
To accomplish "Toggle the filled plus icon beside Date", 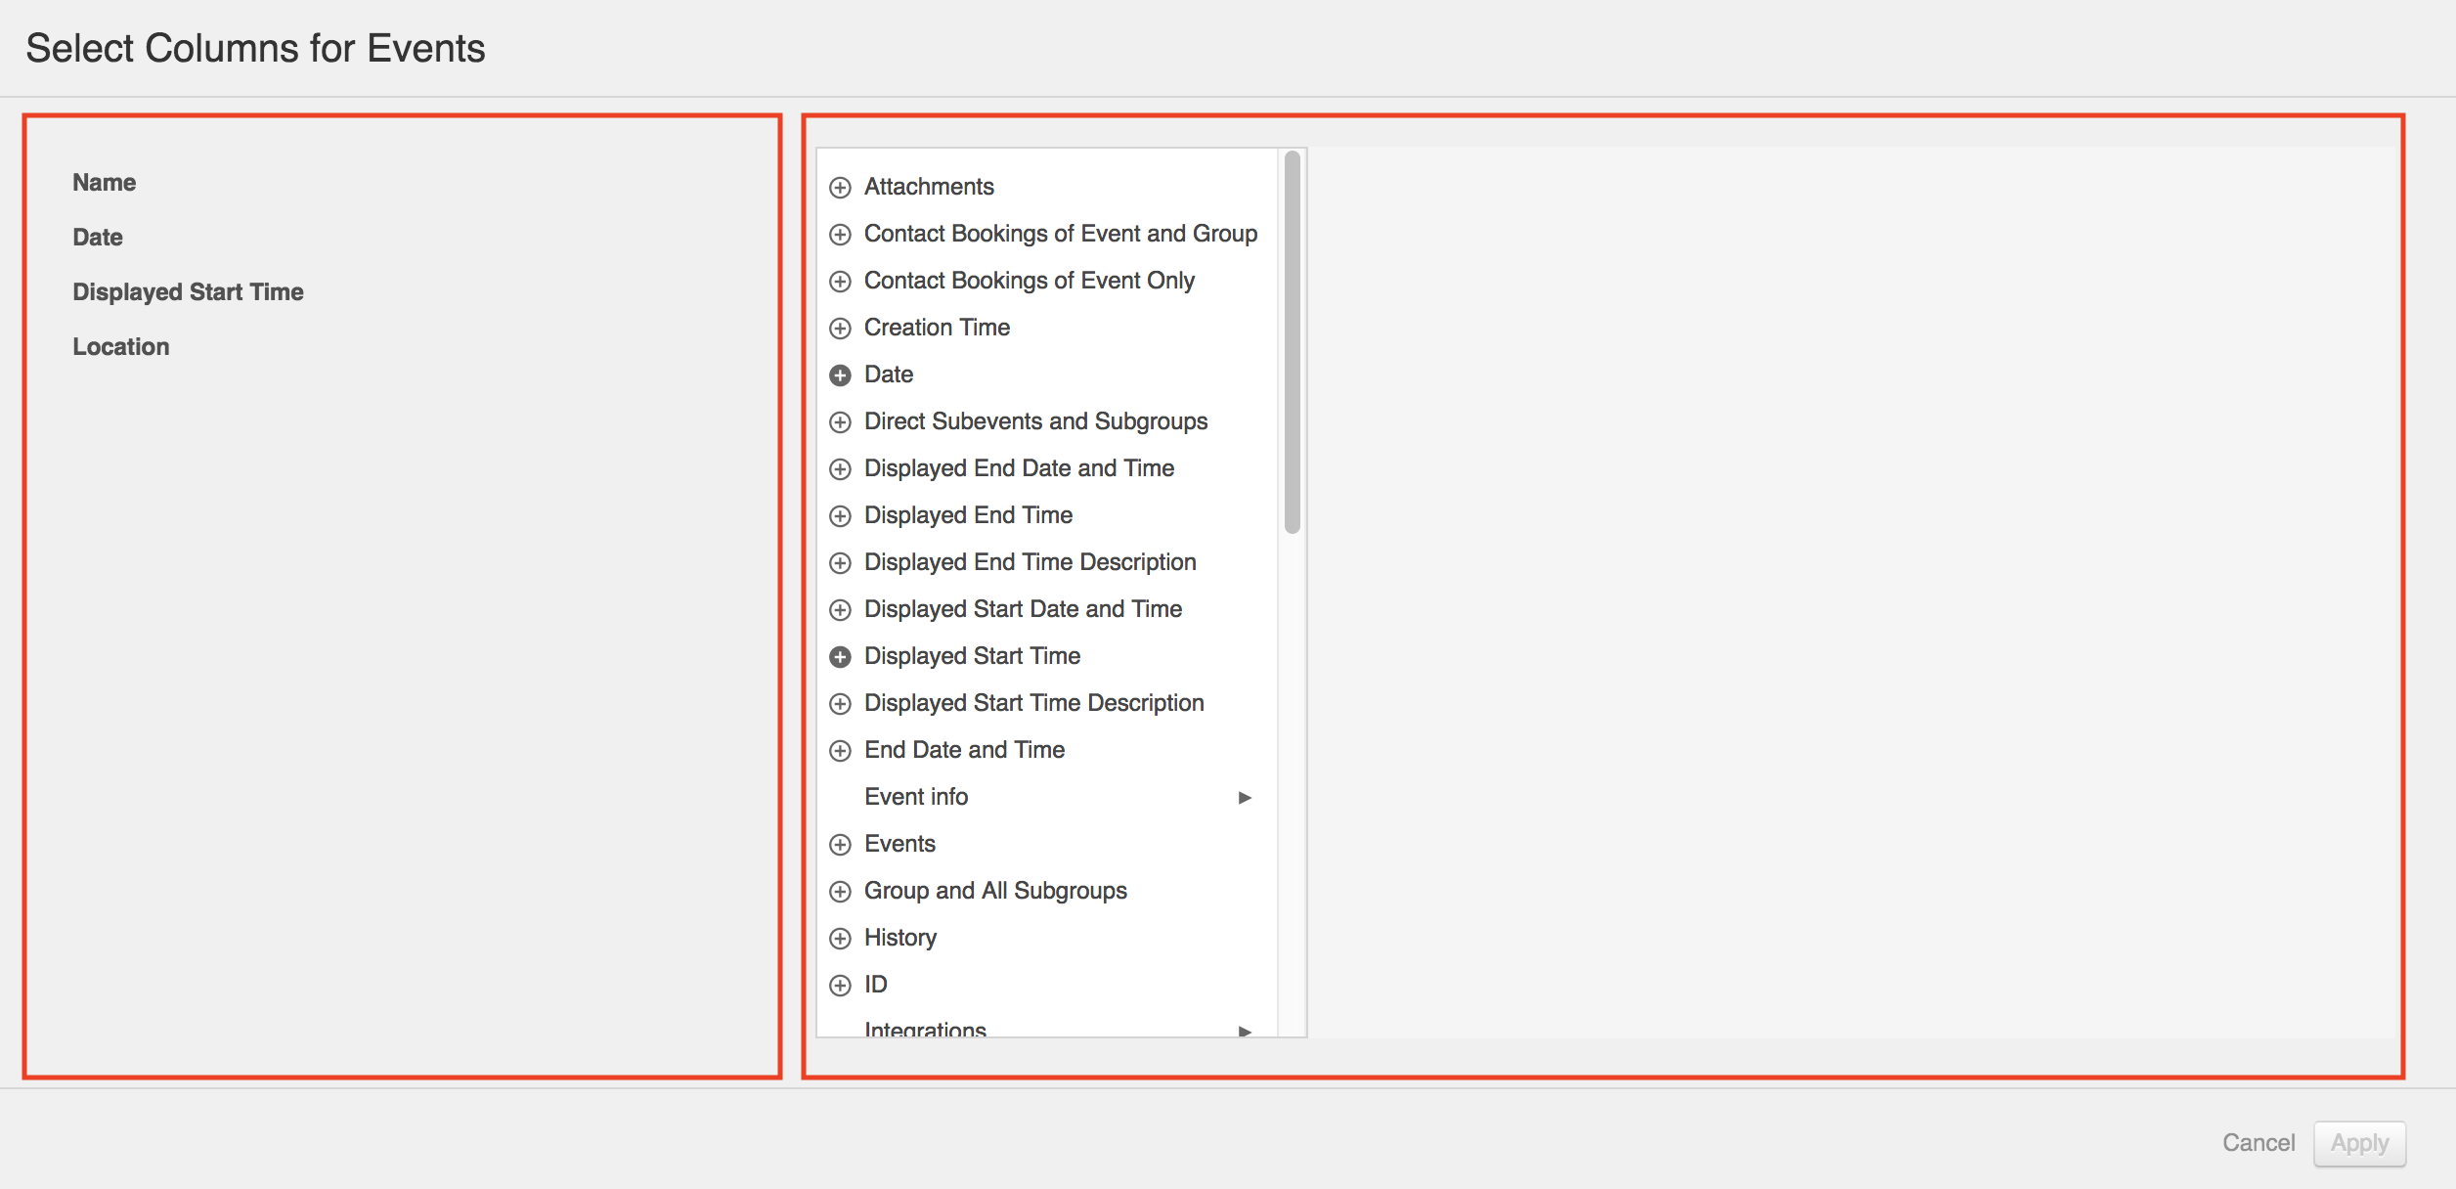I will (x=840, y=375).
